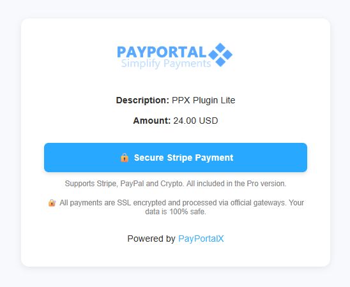Screen dimensions: 350x287
Task: Click the padlock icon beside the SSL notice
Action: [x=52, y=203]
